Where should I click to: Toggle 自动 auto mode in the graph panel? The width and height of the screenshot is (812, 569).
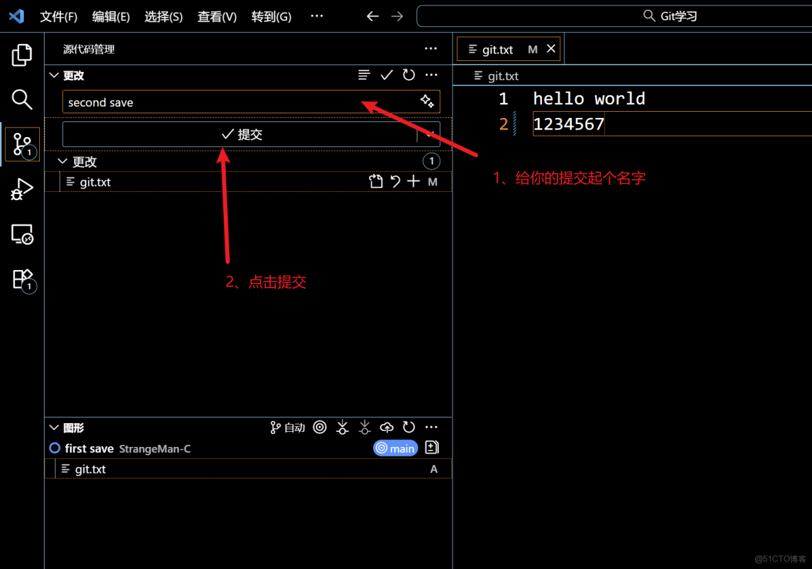tap(287, 426)
